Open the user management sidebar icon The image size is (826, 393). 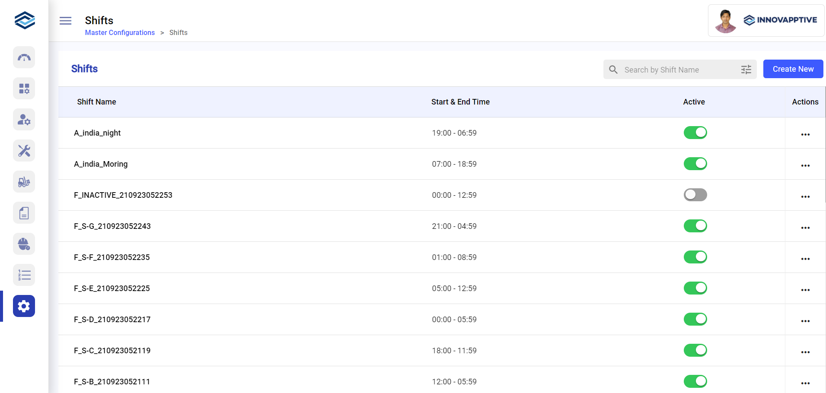(x=24, y=120)
